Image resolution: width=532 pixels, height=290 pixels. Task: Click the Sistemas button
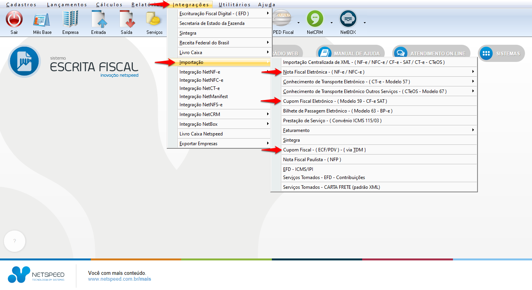tap(501, 53)
